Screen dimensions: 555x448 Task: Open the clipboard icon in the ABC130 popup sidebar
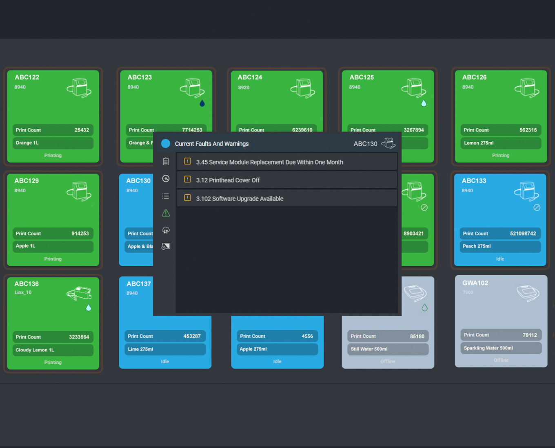click(x=166, y=162)
